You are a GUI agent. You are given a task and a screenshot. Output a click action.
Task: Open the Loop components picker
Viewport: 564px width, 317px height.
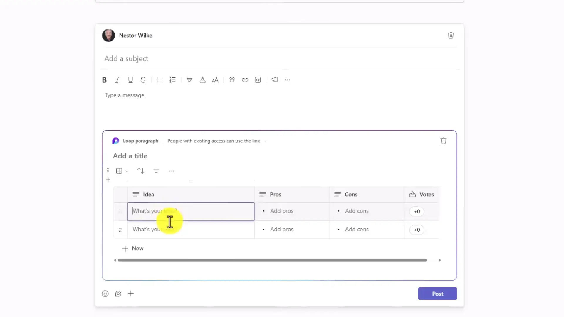point(118,294)
